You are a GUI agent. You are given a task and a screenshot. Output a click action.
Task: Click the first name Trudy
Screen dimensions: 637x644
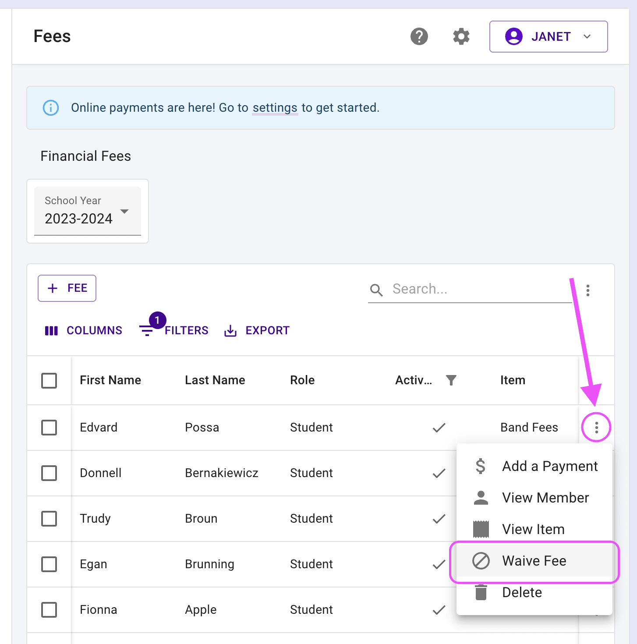[95, 519]
